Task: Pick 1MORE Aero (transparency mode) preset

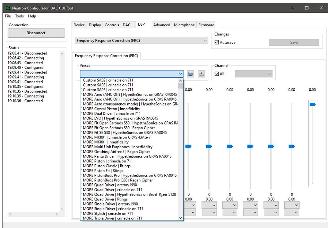Action: [129, 104]
